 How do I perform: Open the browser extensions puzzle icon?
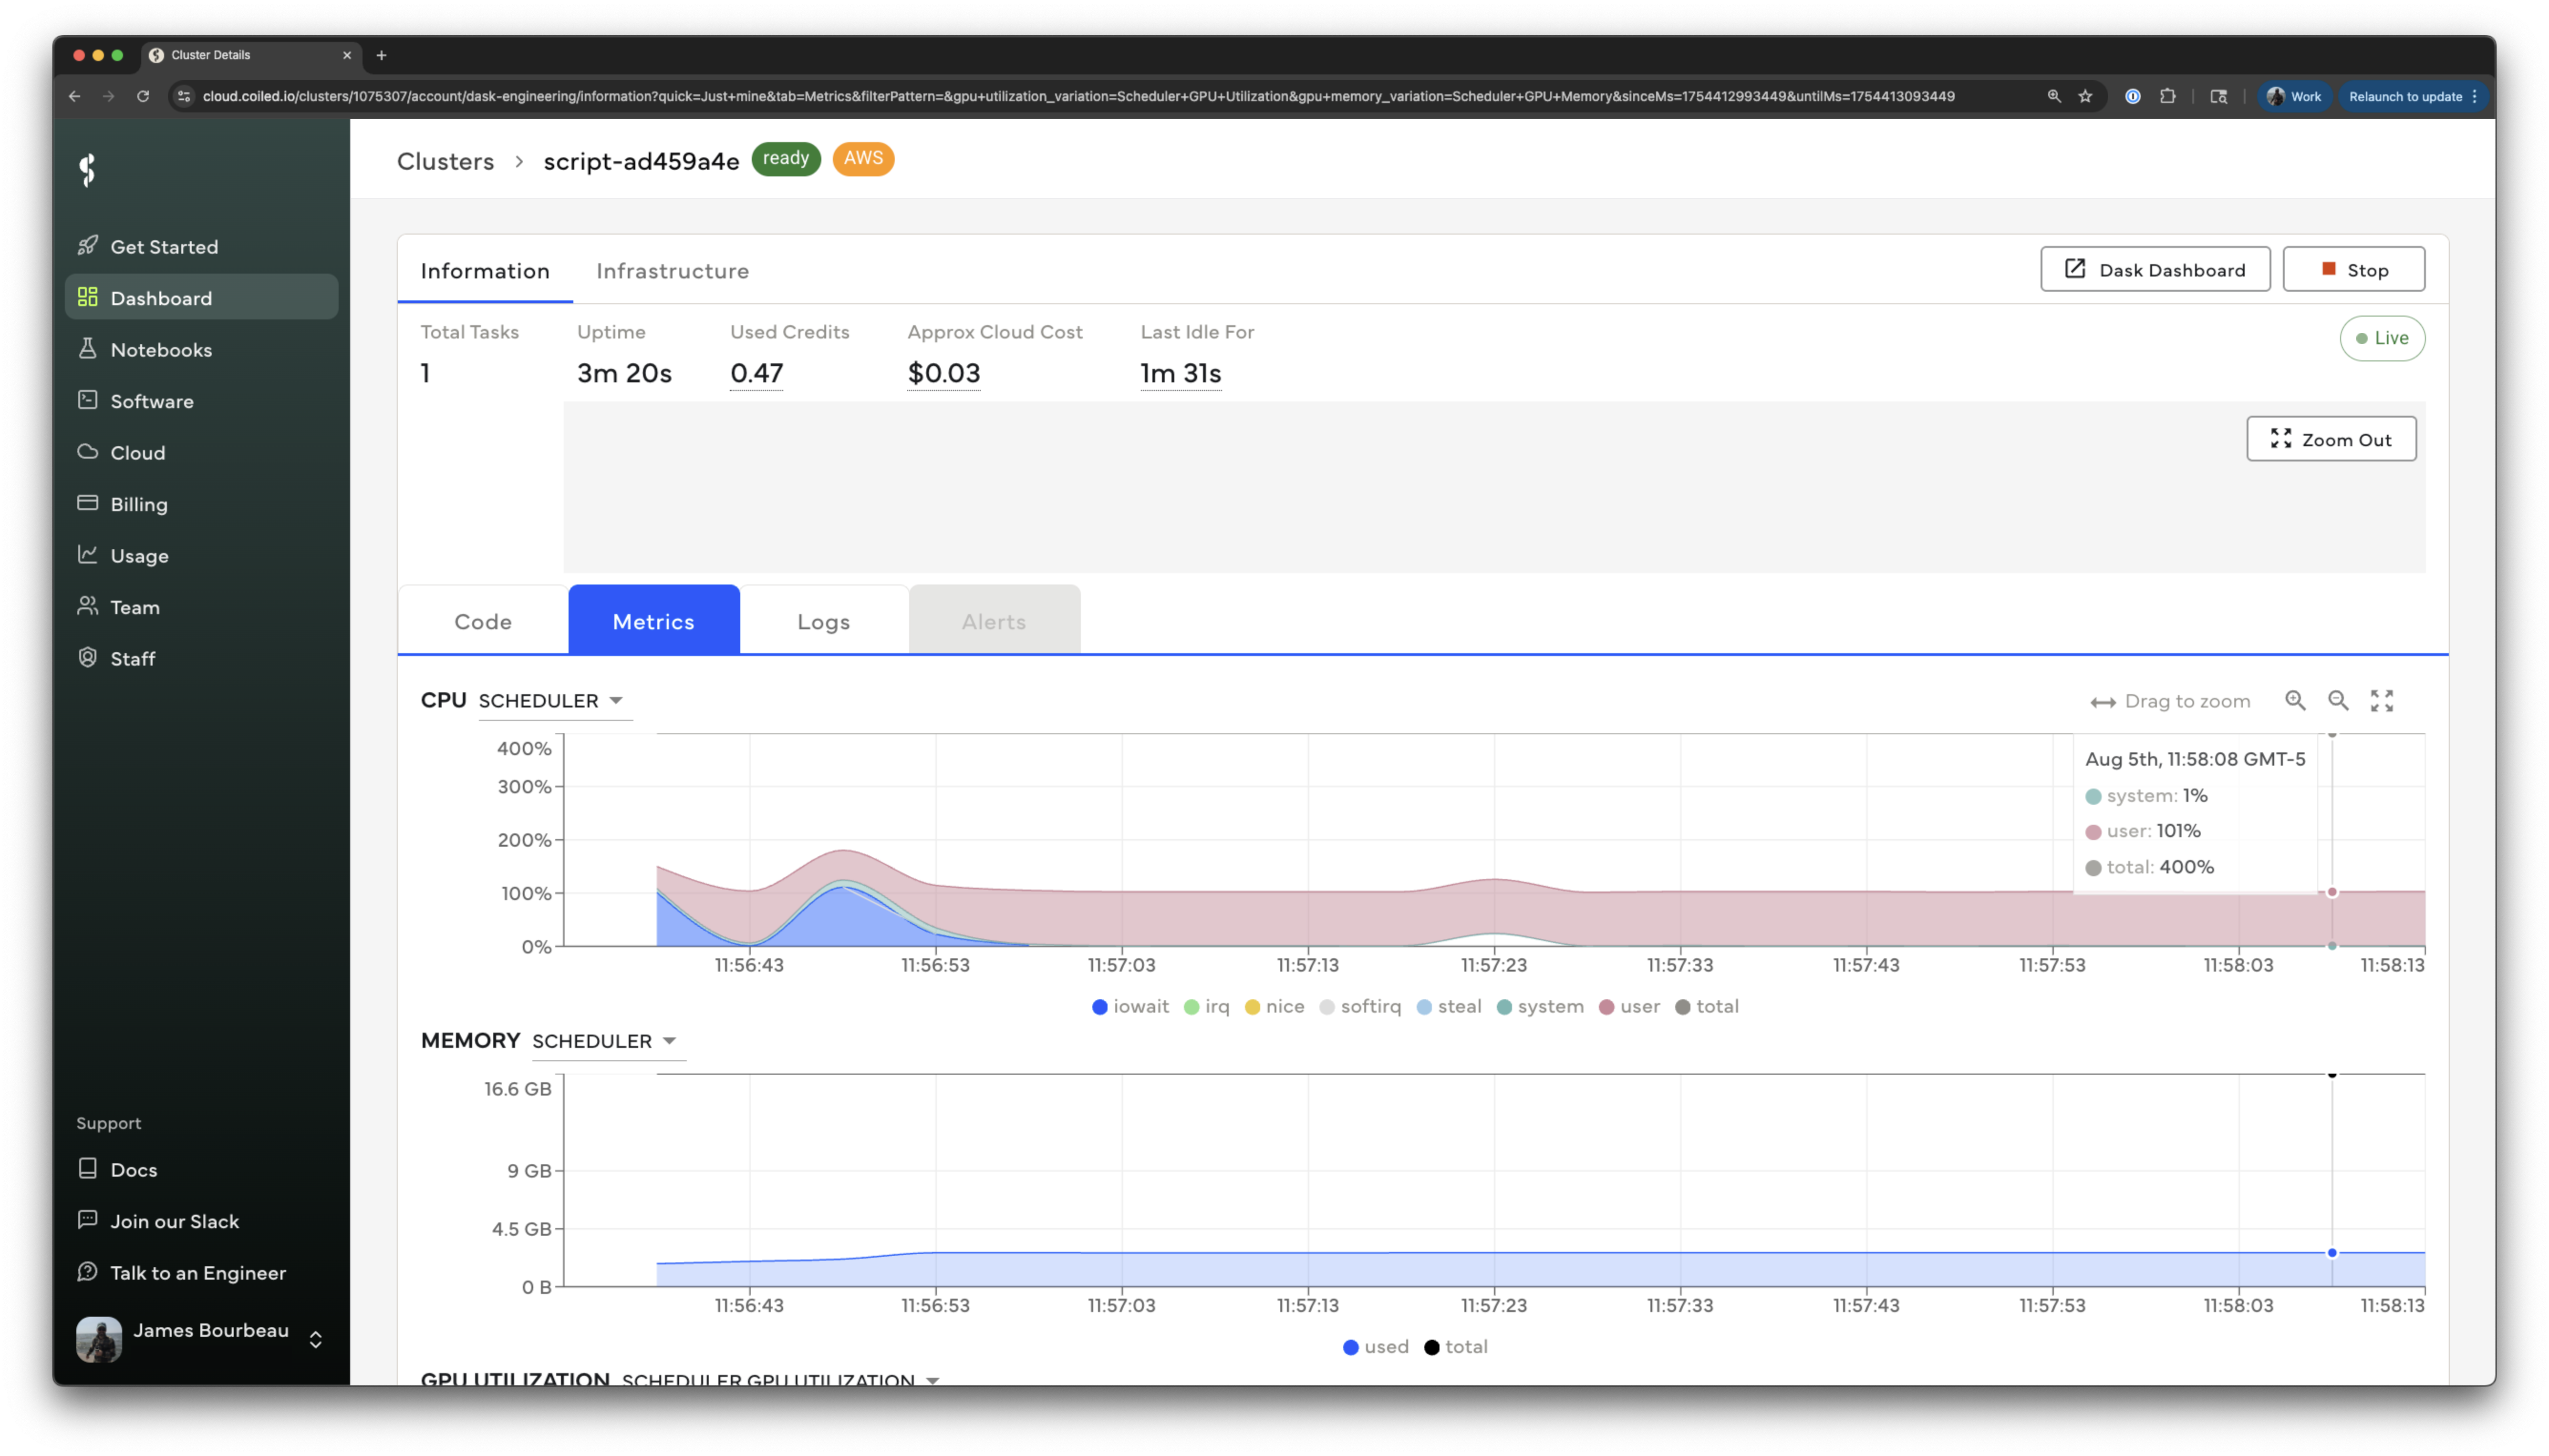click(2168, 96)
